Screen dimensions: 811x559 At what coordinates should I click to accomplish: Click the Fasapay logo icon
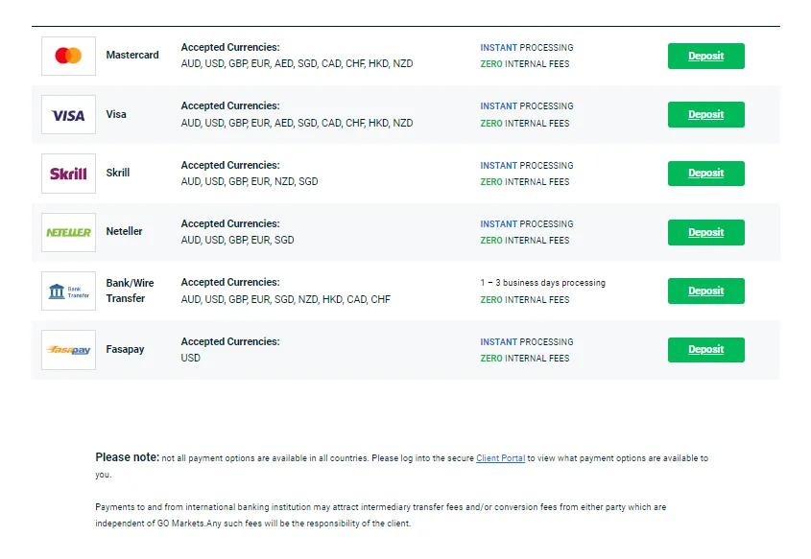click(68, 350)
